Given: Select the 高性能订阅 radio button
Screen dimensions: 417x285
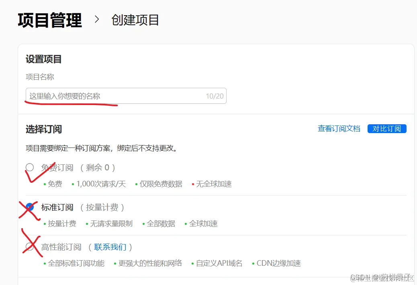Looking at the screenshot, I should coord(30,247).
